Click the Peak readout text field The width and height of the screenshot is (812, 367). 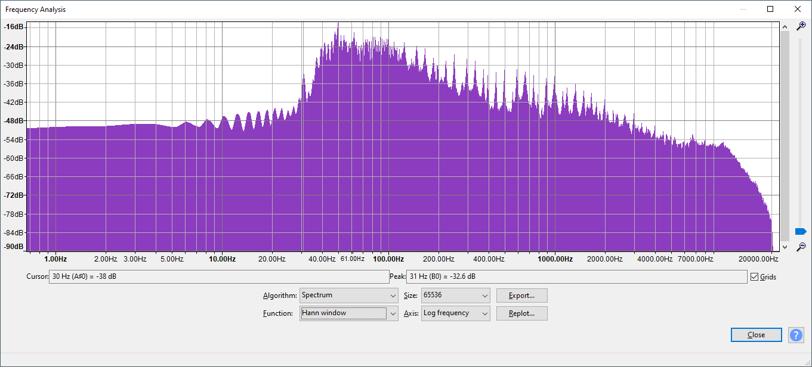pyautogui.click(x=576, y=277)
